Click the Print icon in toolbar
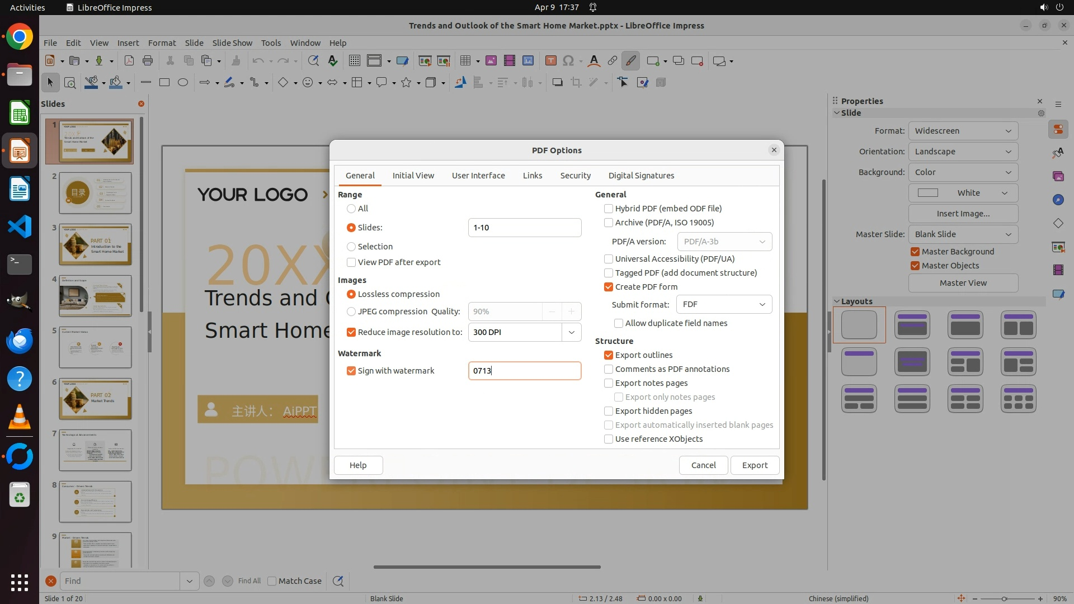The image size is (1074, 604). point(148,61)
